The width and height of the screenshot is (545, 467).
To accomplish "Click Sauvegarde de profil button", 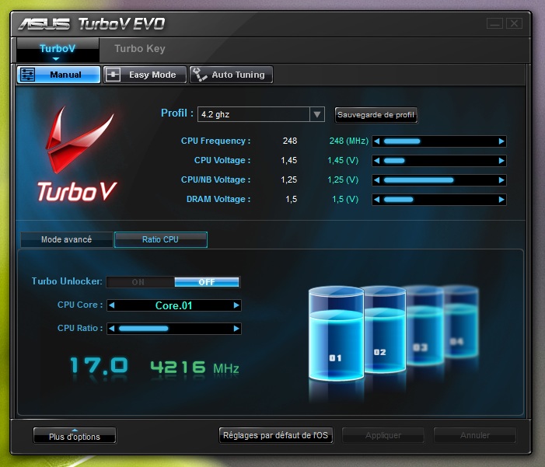I will click(x=376, y=115).
